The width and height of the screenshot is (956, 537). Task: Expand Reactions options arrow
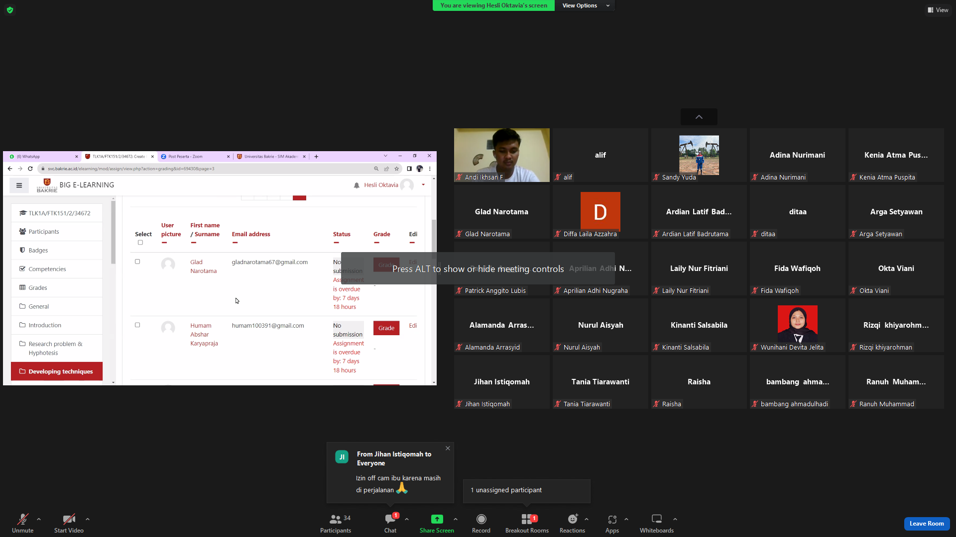587,519
